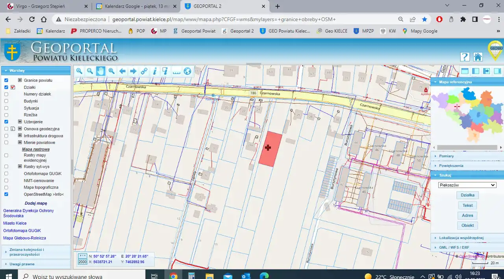The height and width of the screenshot is (279, 504).
Task: Open the Mapa Glebowo-Rolnicza link
Action: 24,238
